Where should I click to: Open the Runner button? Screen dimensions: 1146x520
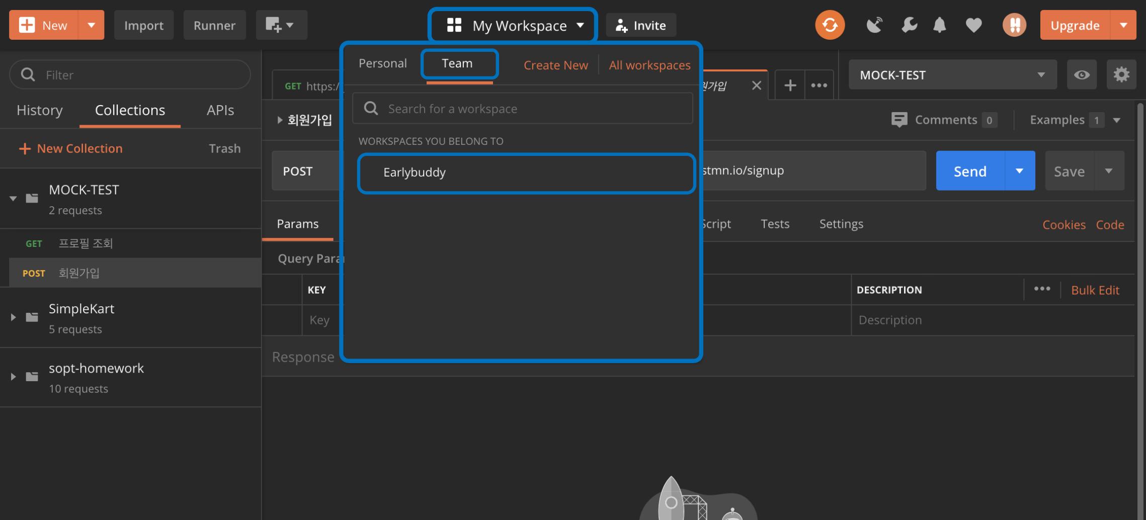pos(214,25)
